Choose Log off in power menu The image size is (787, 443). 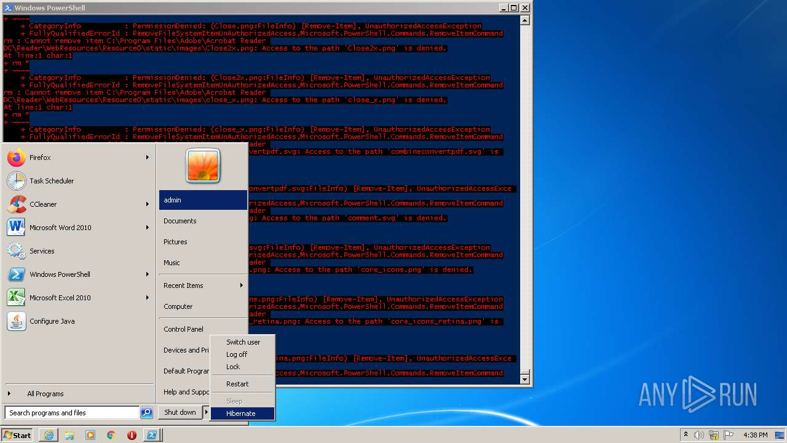[x=243, y=354]
